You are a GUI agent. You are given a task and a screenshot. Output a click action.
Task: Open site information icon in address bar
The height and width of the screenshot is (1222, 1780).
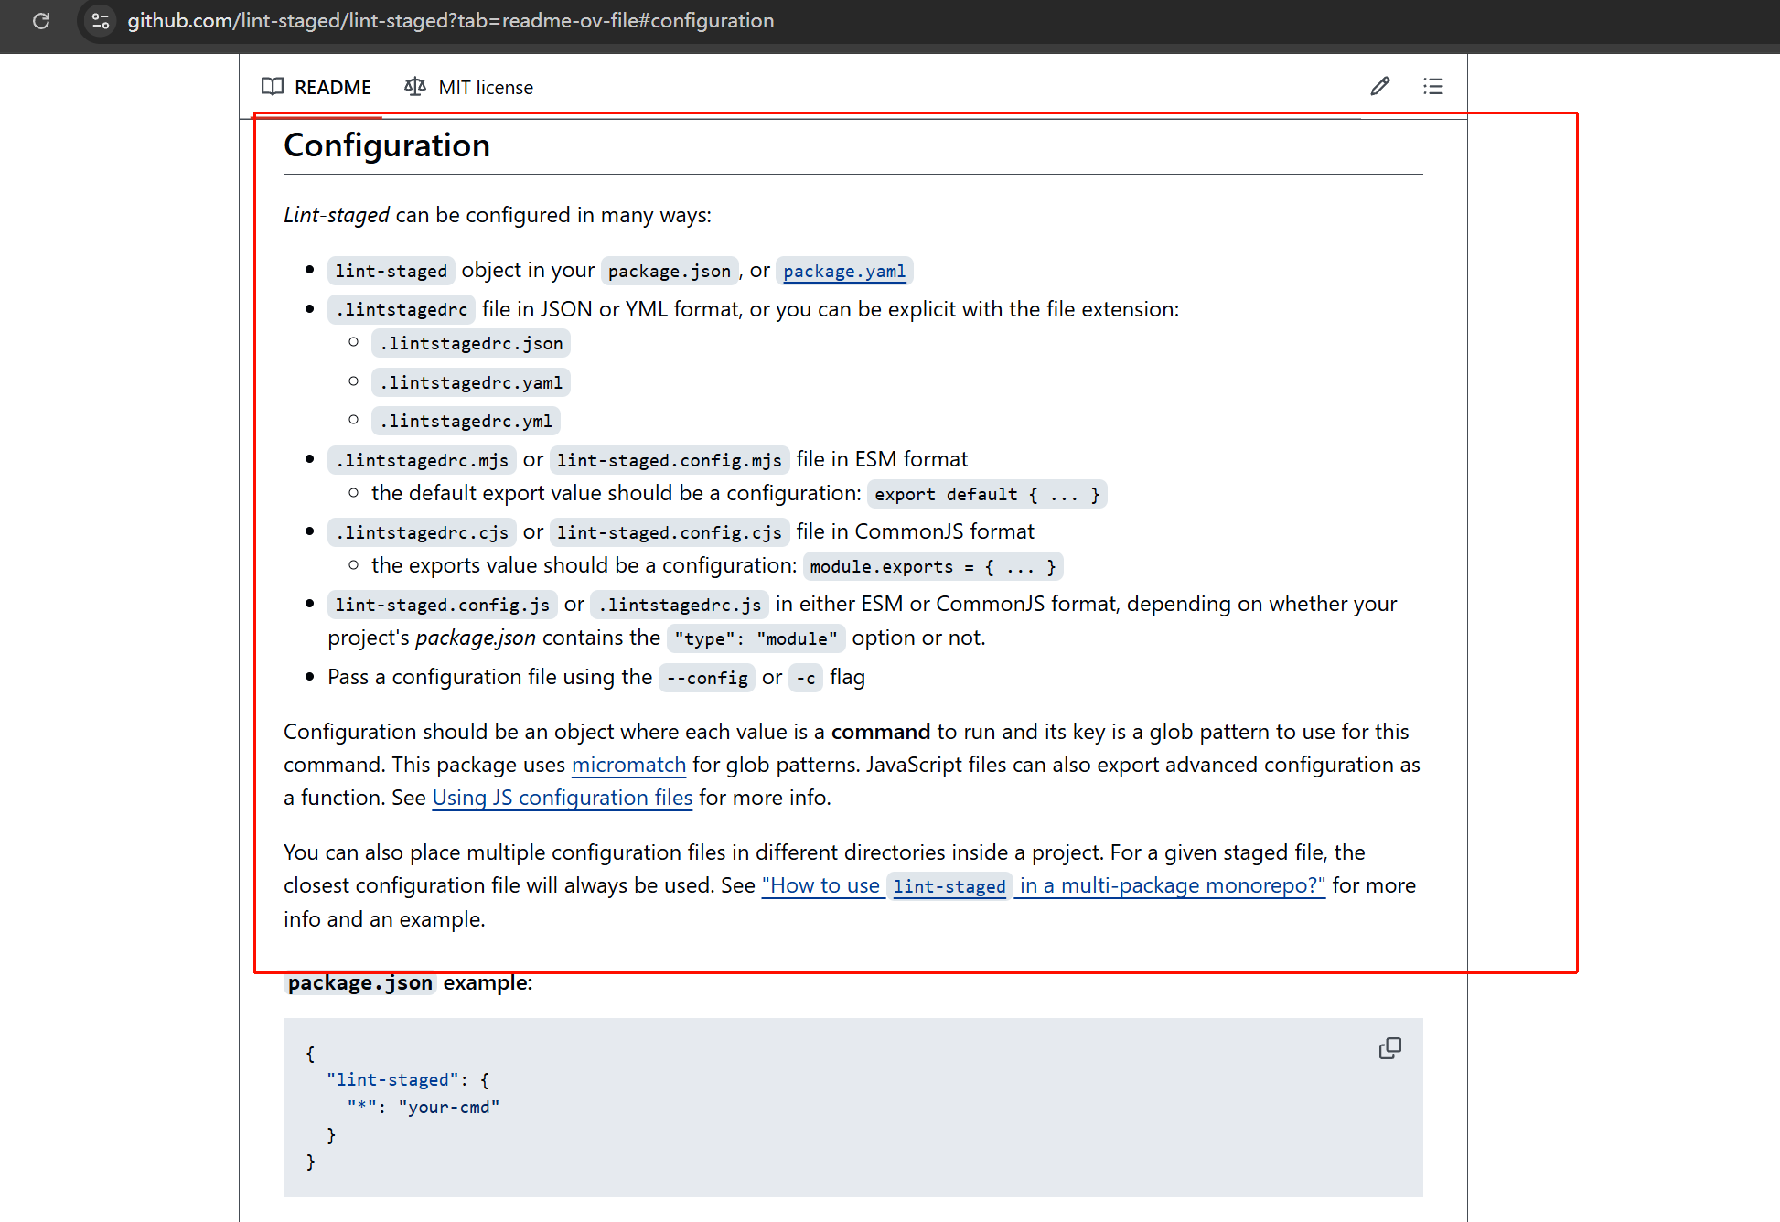101,20
